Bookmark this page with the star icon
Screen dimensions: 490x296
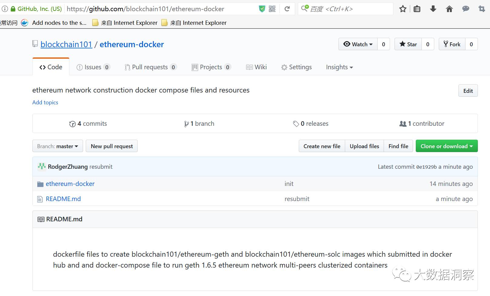403,9
